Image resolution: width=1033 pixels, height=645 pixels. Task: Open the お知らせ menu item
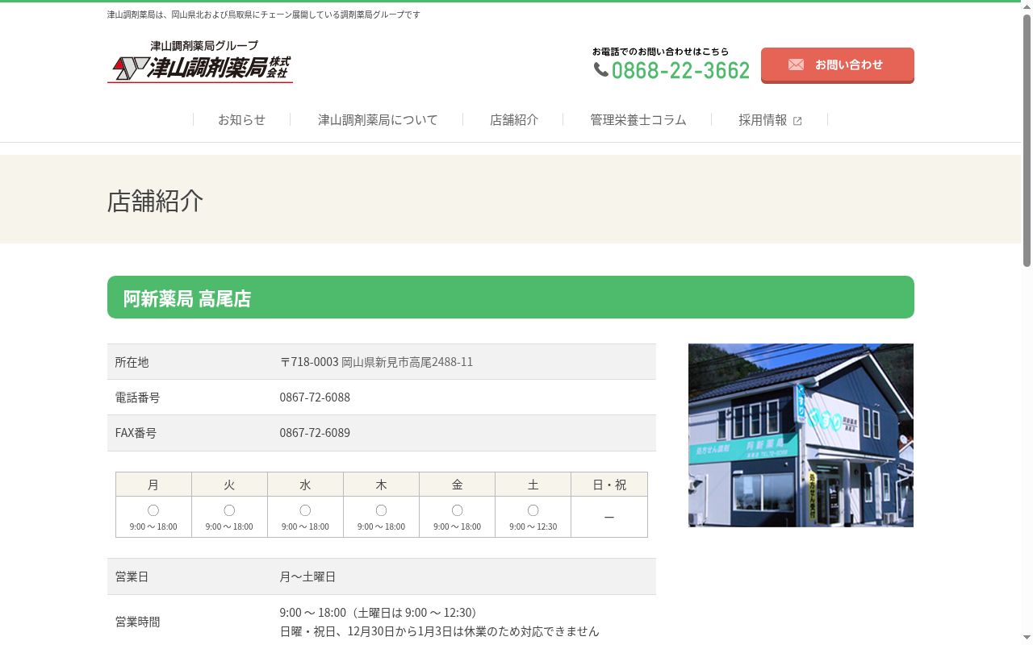[241, 119]
